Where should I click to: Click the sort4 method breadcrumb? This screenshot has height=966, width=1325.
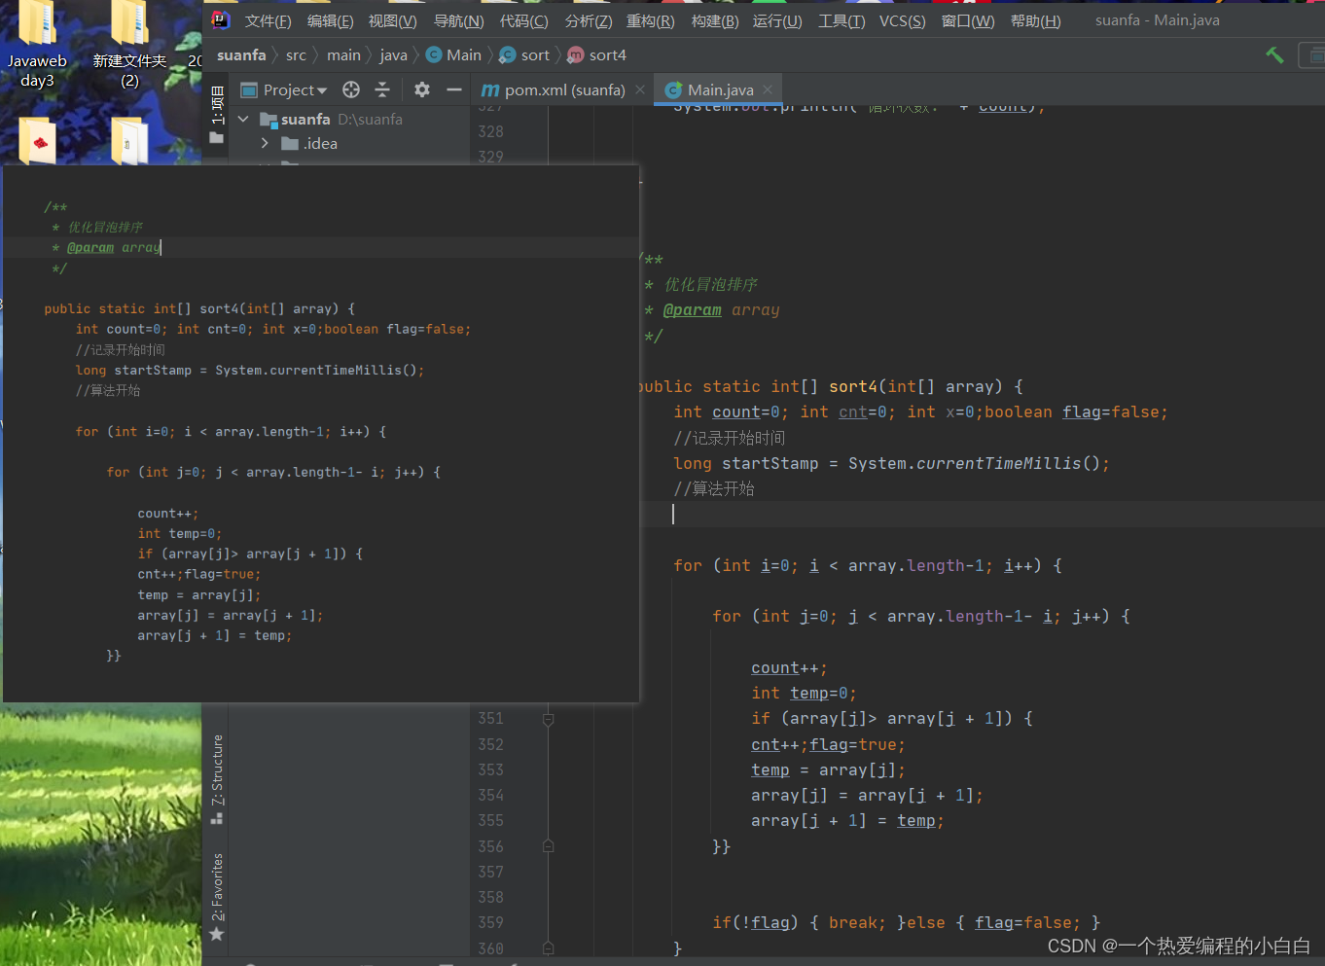click(597, 55)
